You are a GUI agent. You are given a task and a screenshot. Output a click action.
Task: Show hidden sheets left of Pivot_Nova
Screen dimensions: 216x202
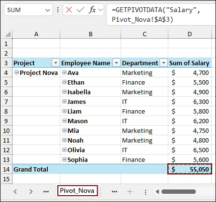point(46,191)
